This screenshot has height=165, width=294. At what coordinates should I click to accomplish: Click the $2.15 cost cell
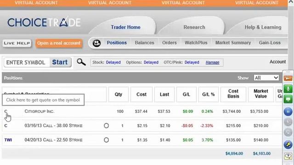(x=142, y=126)
